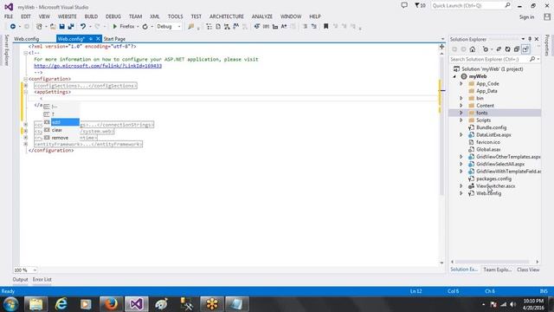
Task: Open Internet Explorer from the taskbar
Action: (x=61, y=304)
